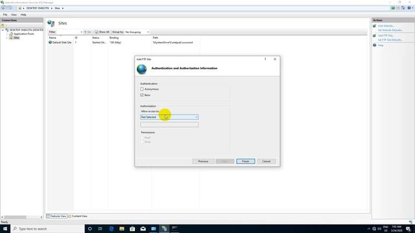Viewport: 415px width, 233px height.
Task: Open the notification center icon
Action: (409, 228)
